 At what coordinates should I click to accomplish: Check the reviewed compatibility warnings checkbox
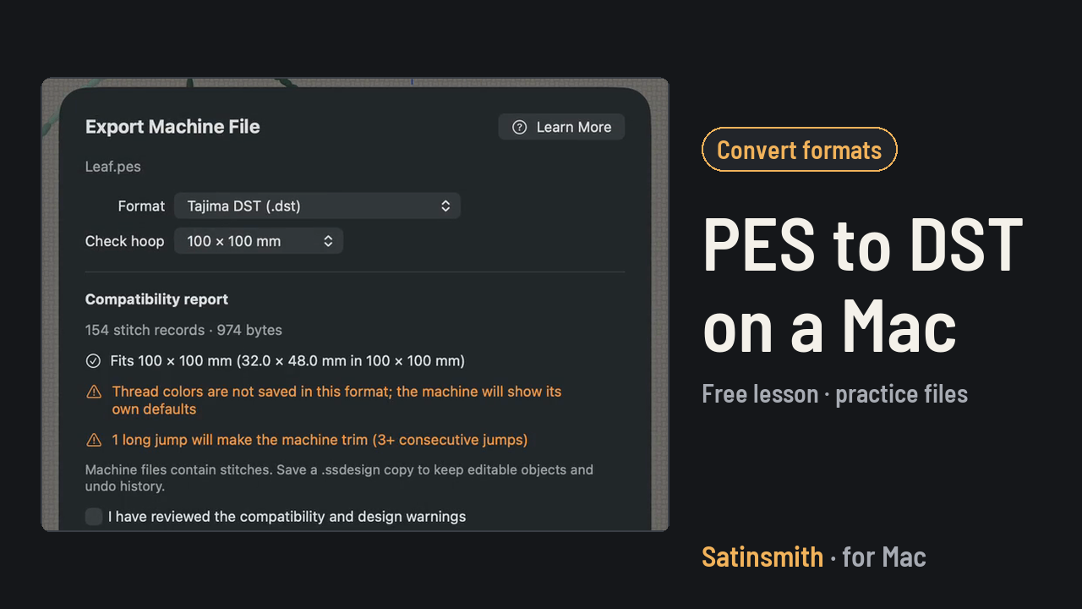click(94, 516)
